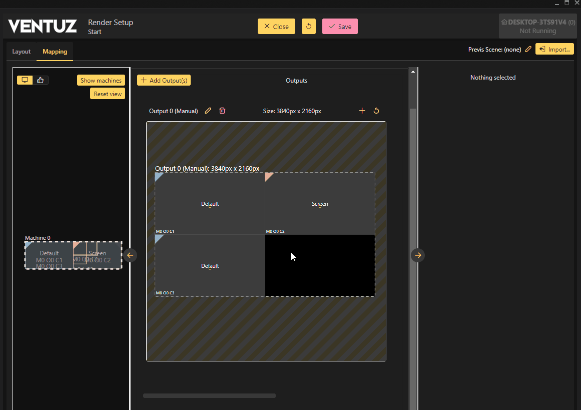Toggle Show machines in the left panel
Image resolution: width=581 pixels, height=410 pixels.
pyautogui.click(x=101, y=80)
